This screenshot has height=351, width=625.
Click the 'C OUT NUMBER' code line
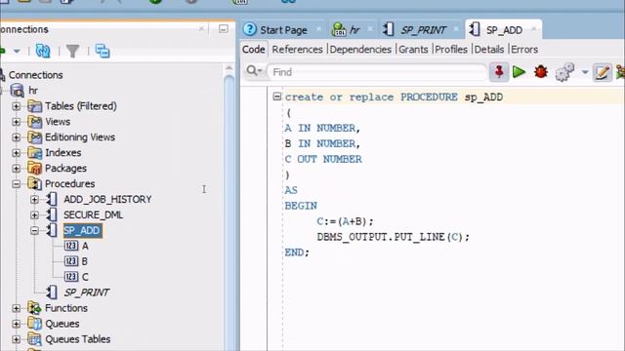(x=323, y=159)
